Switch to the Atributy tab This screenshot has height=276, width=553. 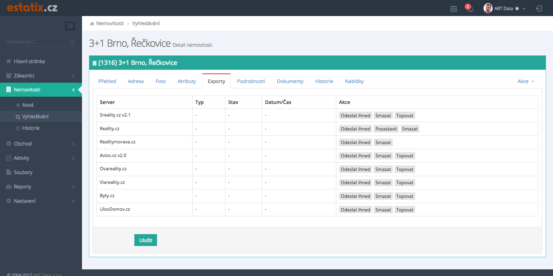(x=187, y=81)
